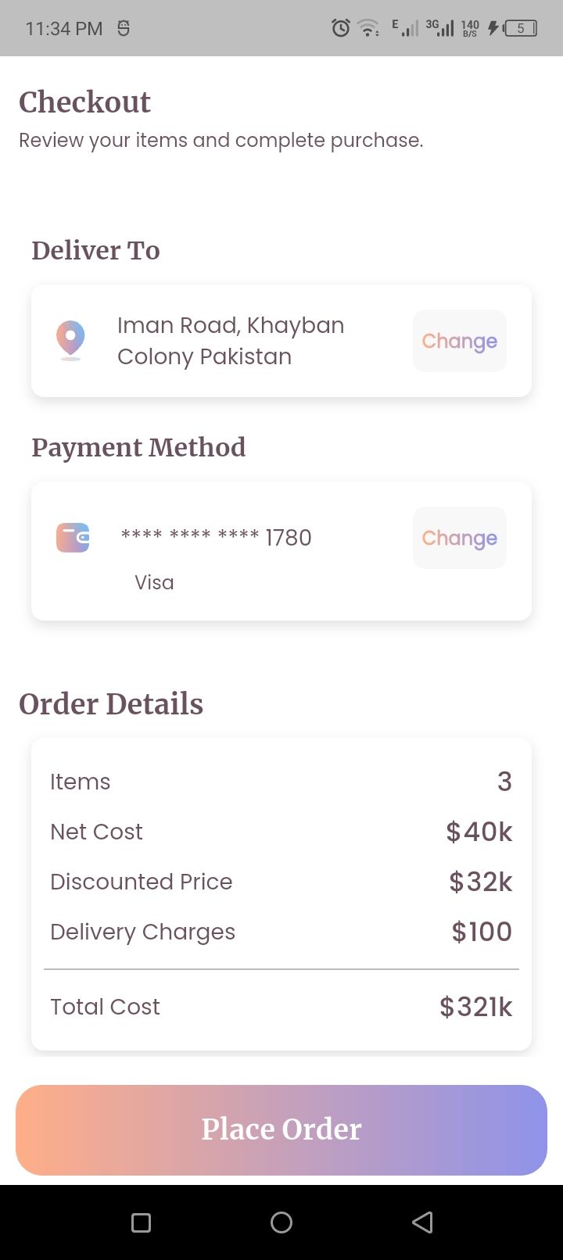Tap the Delivery Charges $100 value
Viewport: 563px width, 1260px height.
[x=482, y=932]
